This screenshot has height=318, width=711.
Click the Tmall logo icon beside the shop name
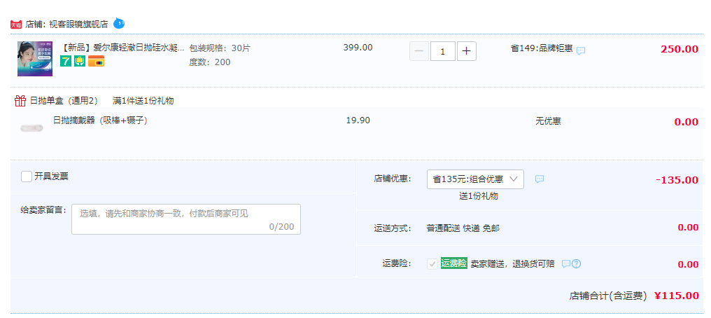click(x=16, y=25)
